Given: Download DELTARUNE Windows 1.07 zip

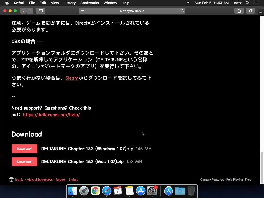Looking at the screenshot, I should [x=24, y=149].
